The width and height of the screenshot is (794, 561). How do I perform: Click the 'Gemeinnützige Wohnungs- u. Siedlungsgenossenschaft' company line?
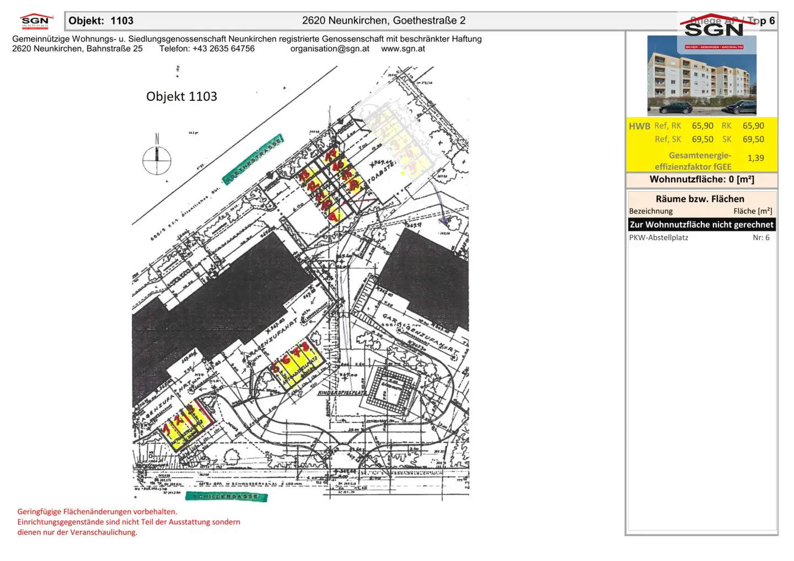[247, 39]
